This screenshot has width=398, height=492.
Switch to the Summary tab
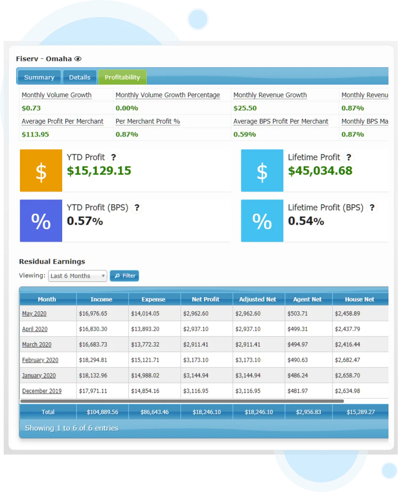click(x=39, y=77)
